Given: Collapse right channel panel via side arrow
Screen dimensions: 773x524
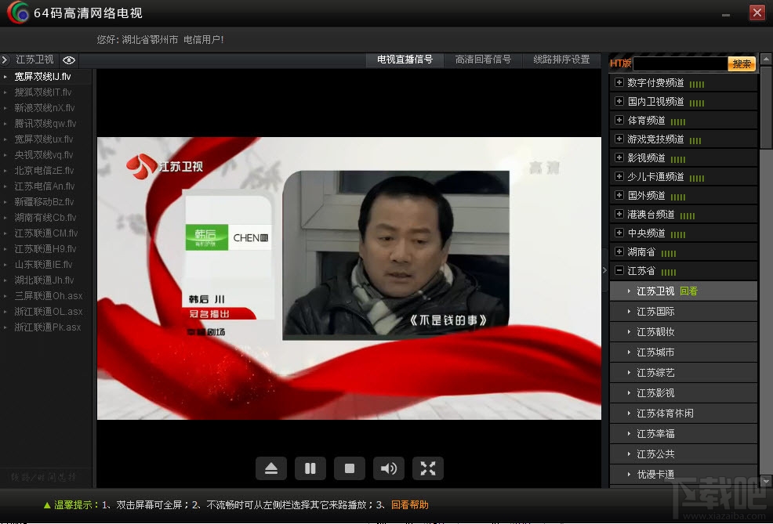Looking at the screenshot, I should 605,270.
